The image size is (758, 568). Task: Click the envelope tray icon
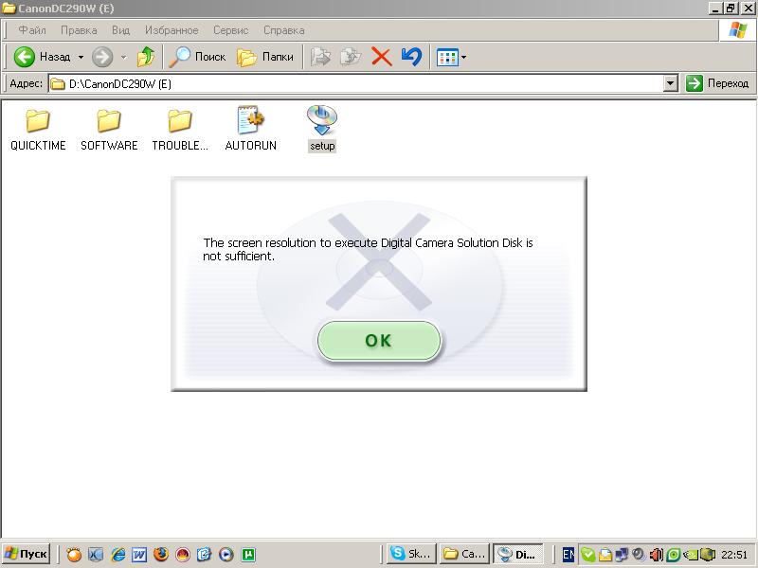tap(605, 555)
